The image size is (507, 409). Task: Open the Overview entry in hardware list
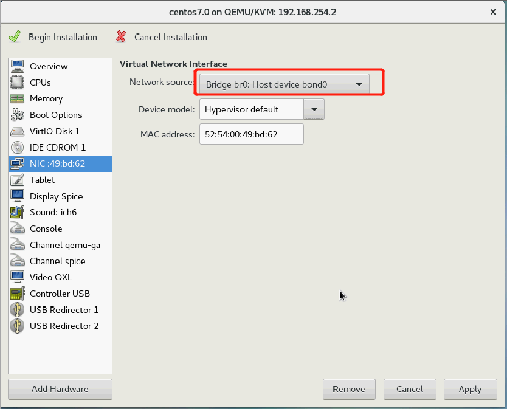(60, 66)
